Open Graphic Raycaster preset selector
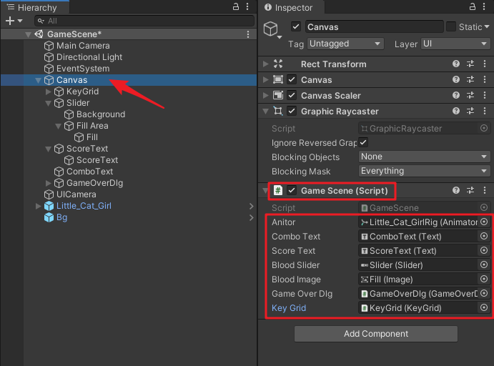The image size is (494, 366). coord(470,111)
